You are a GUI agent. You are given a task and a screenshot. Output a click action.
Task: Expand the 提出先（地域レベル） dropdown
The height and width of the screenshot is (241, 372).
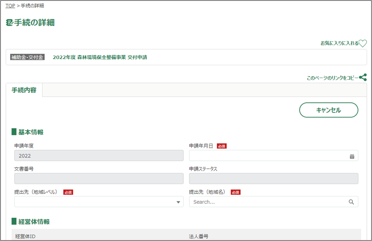[x=178, y=202]
